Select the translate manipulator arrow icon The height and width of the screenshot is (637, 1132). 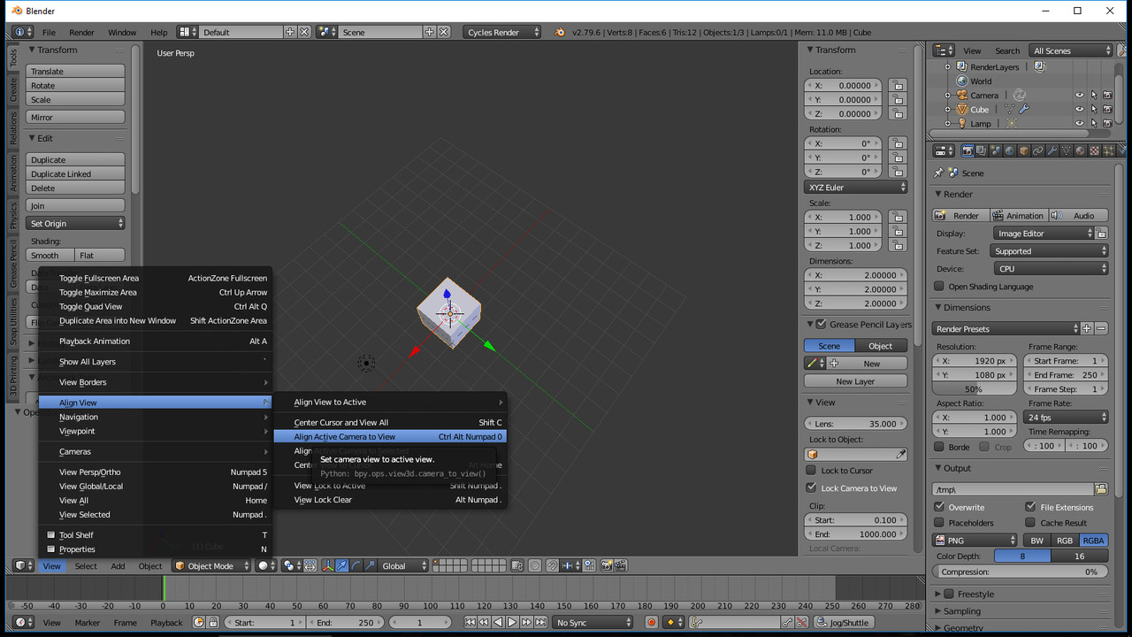click(342, 566)
